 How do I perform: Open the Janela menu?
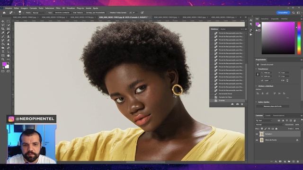point(89,8)
